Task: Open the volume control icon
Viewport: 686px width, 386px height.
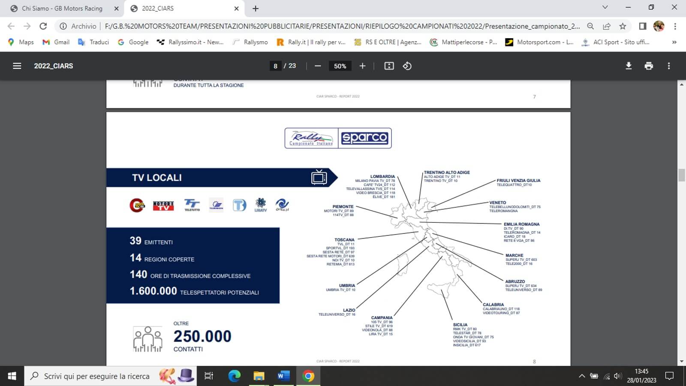Action: tap(618, 376)
